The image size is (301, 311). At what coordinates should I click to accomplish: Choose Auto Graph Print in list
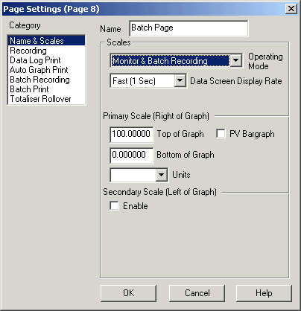coord(46,70)
